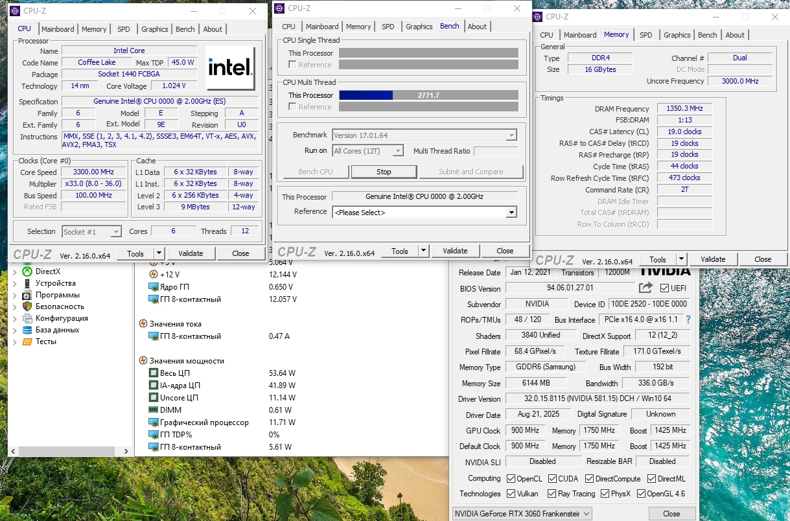Image resolution: width=790 pixels, height=521 pixels.
Task: Click the Intel logo in CPU-Z
Action: pyautogui.click(x=230, y=68)
